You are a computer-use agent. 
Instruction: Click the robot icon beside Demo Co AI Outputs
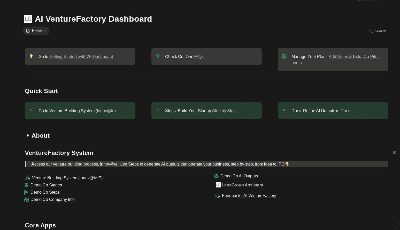pyautogui.click(x=217, y=176)
